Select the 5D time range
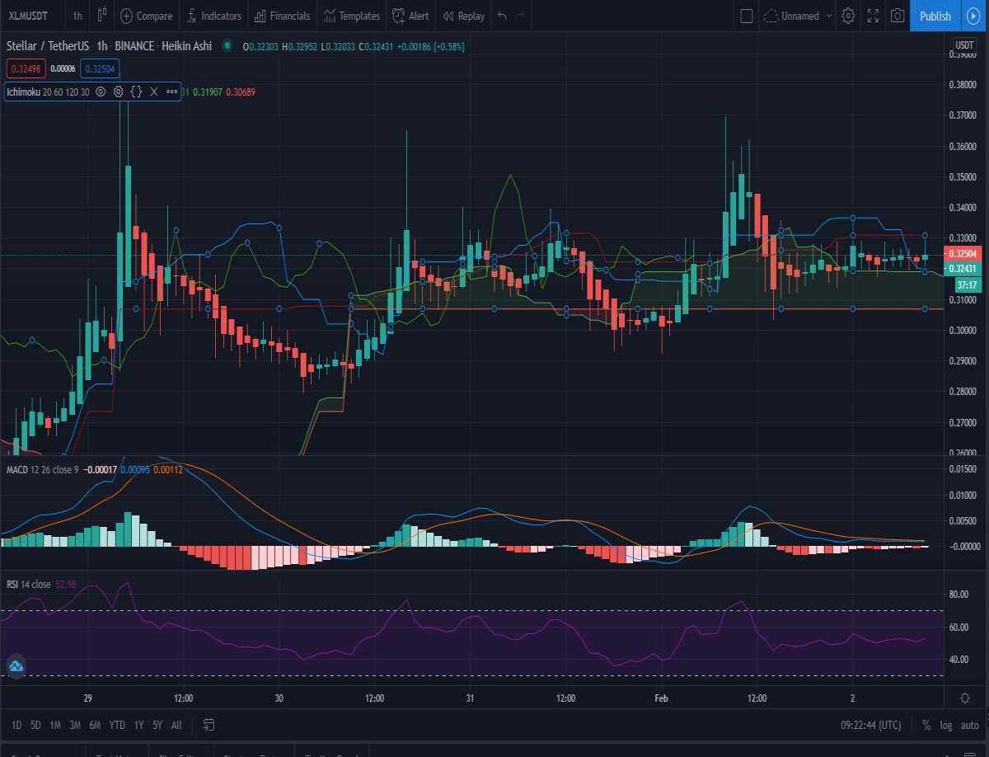 click(x=35, y=725)
